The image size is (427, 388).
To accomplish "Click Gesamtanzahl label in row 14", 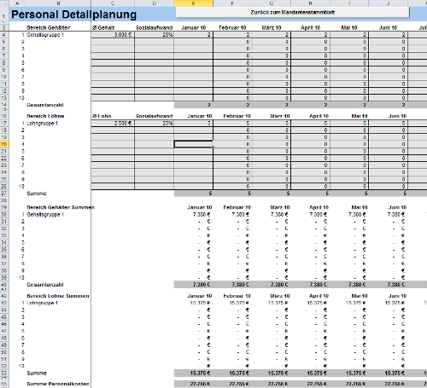I will [x=45, y=105].
